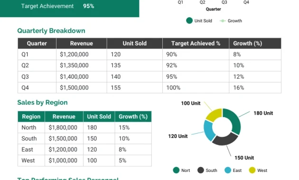Click the Quarterly Breakdown heading

click(x=51, y=31)
